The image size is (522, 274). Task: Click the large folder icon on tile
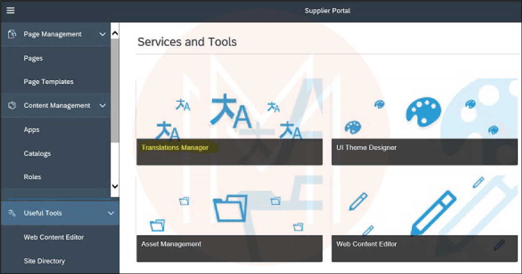230,208
